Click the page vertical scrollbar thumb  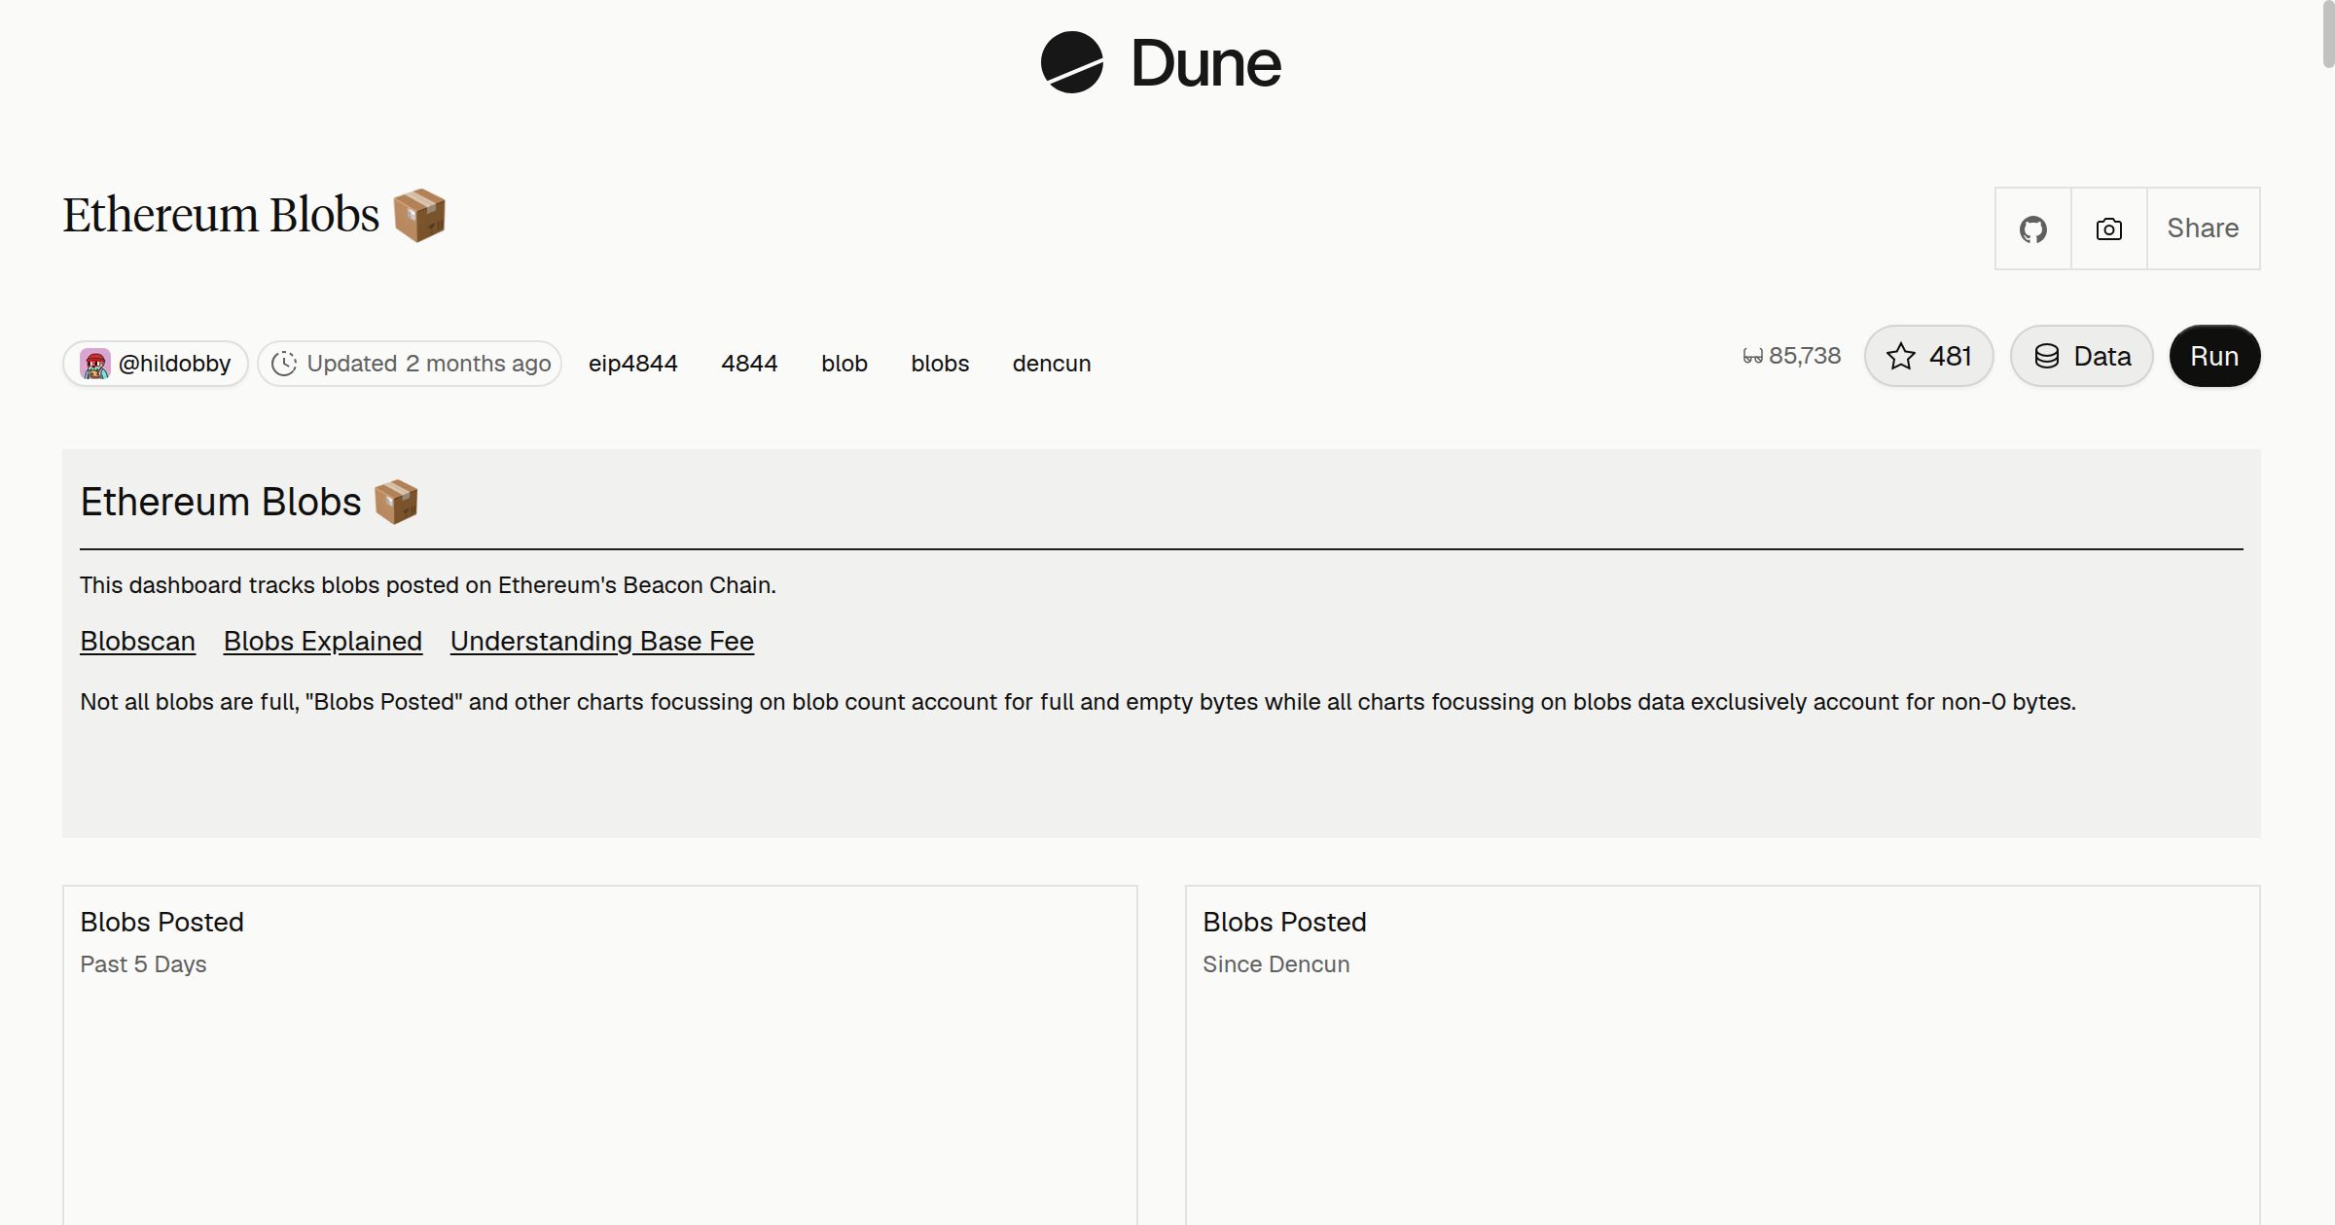click(x=2328, y=35)
